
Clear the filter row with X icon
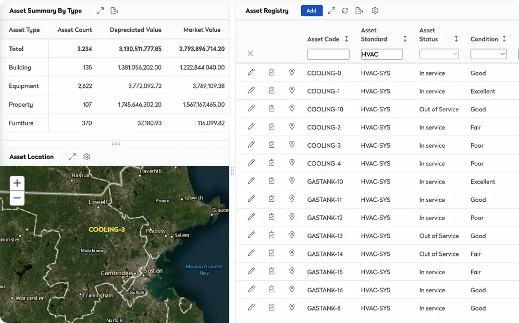[251, 53]
